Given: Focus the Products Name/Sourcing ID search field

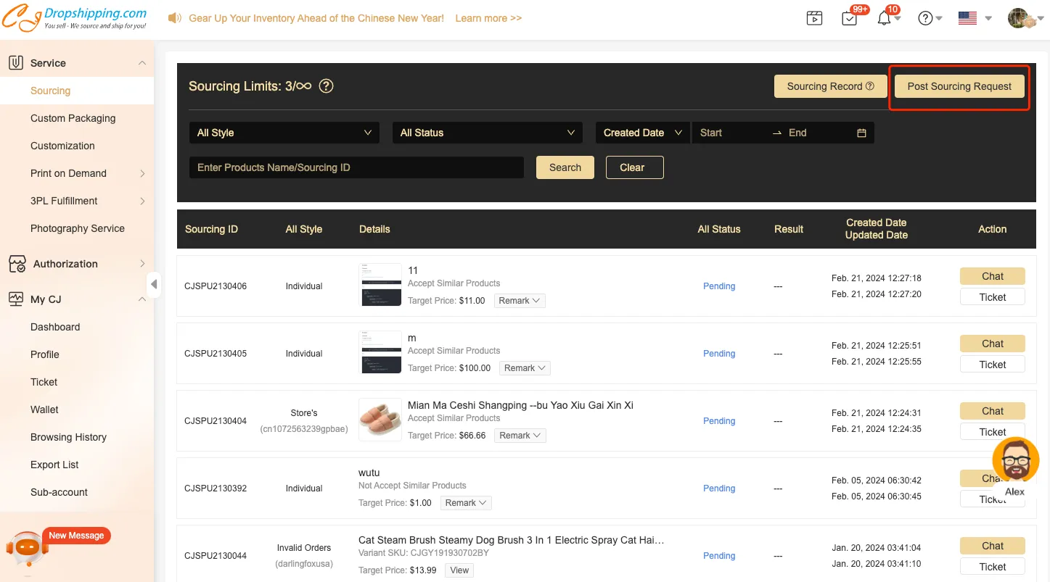Looking at the screenshot, I should click(x=356, y=167).
